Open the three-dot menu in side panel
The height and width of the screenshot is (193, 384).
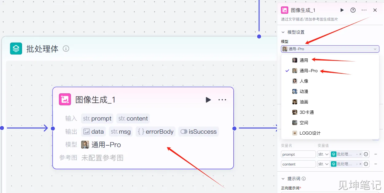(364, 10)
